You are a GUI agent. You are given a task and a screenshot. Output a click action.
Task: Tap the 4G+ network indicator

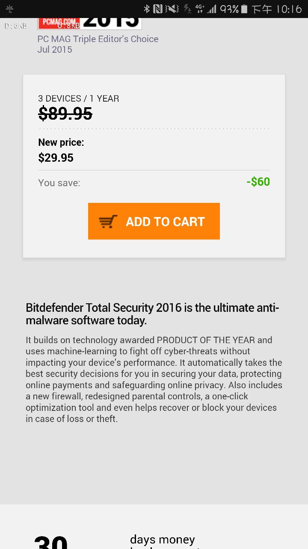coord(199,9)
